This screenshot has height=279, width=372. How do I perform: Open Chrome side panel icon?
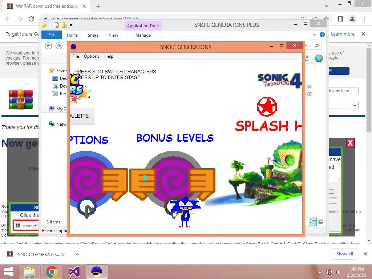pyautogui.click(x=341, y=19)
